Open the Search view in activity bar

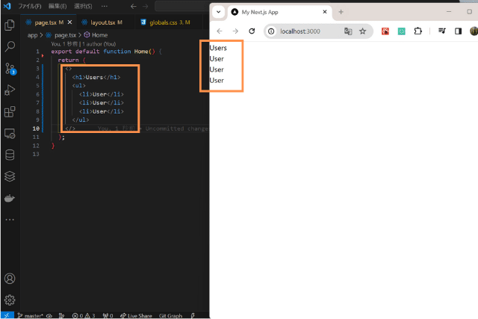10,46
